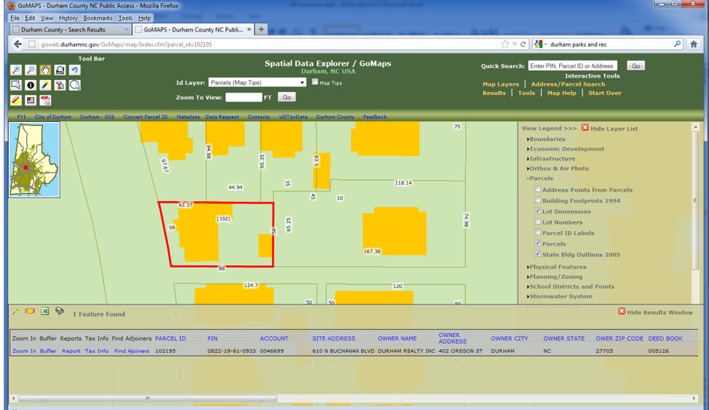Check Building Footprints 1994 layer
Viewport: 709px width, 410px height.
[538, 200]
